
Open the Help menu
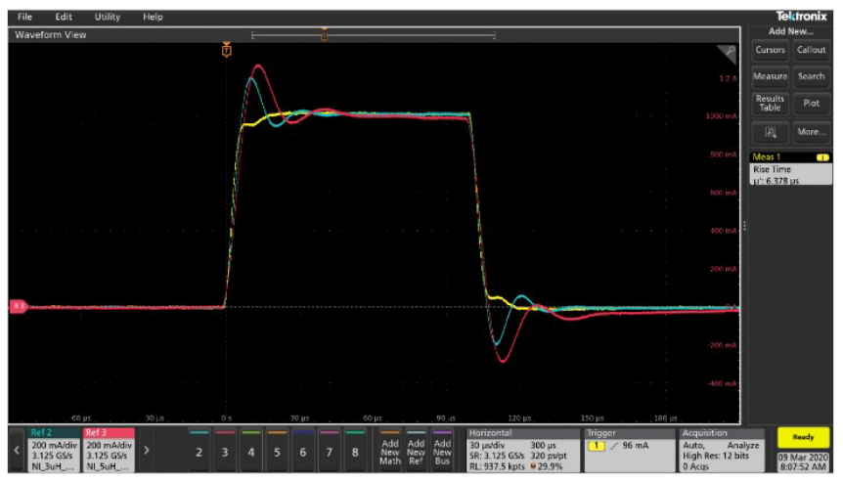153,17
